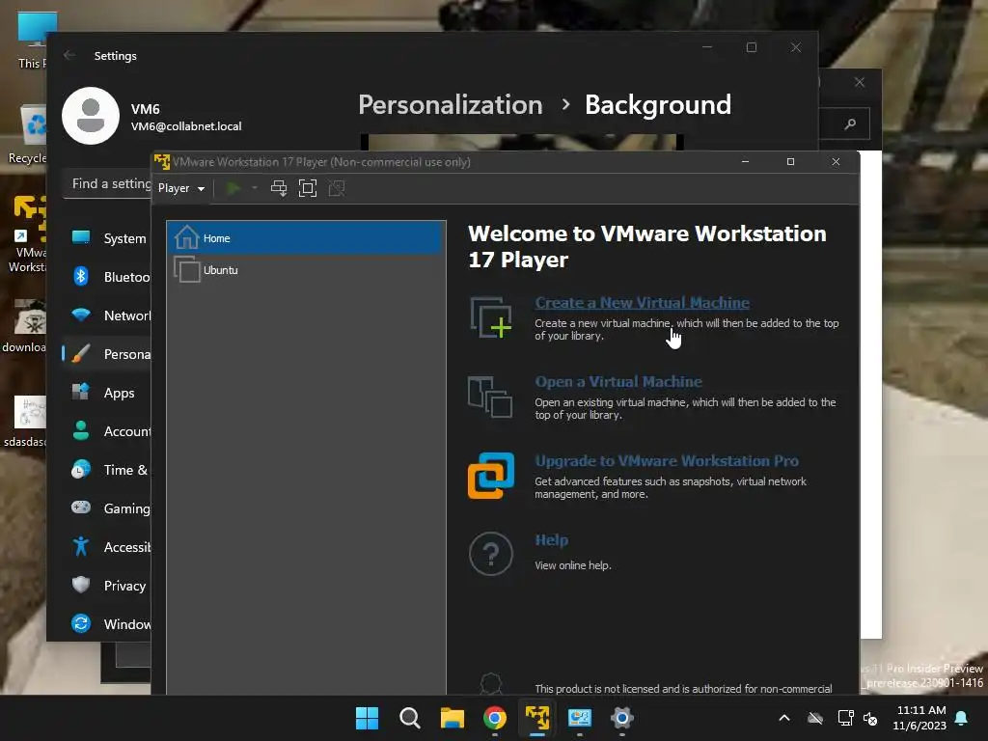Click the Find a setting search box
The image size is (988, 741).
(107, 184)
